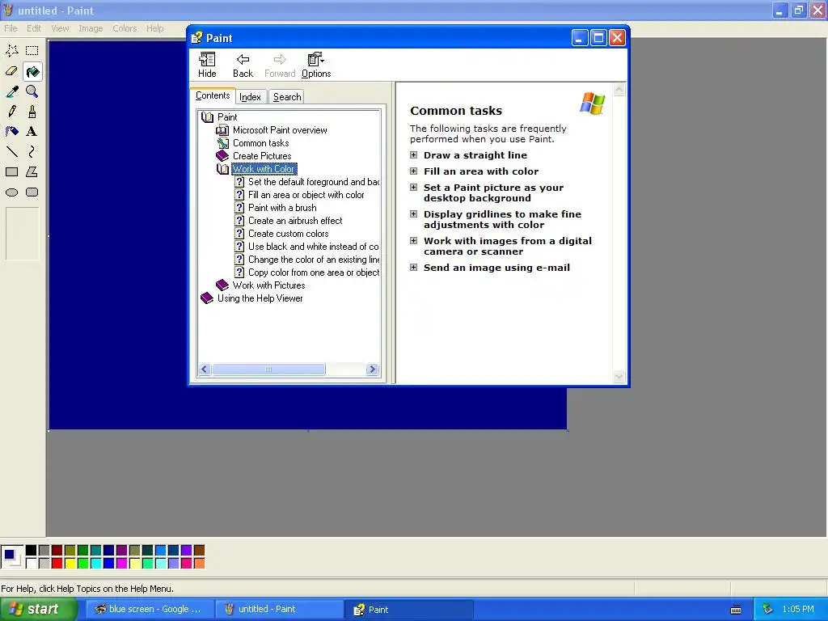Switch to the Search tab
The height and width of the screenshot is (621, 828).
pyautogui.click(x=287, y=97)
